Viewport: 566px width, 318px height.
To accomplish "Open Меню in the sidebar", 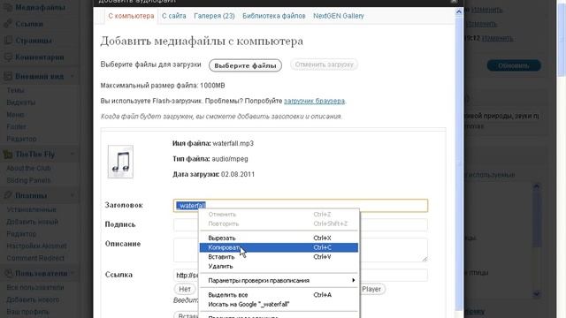I will [x=15, y=115].
